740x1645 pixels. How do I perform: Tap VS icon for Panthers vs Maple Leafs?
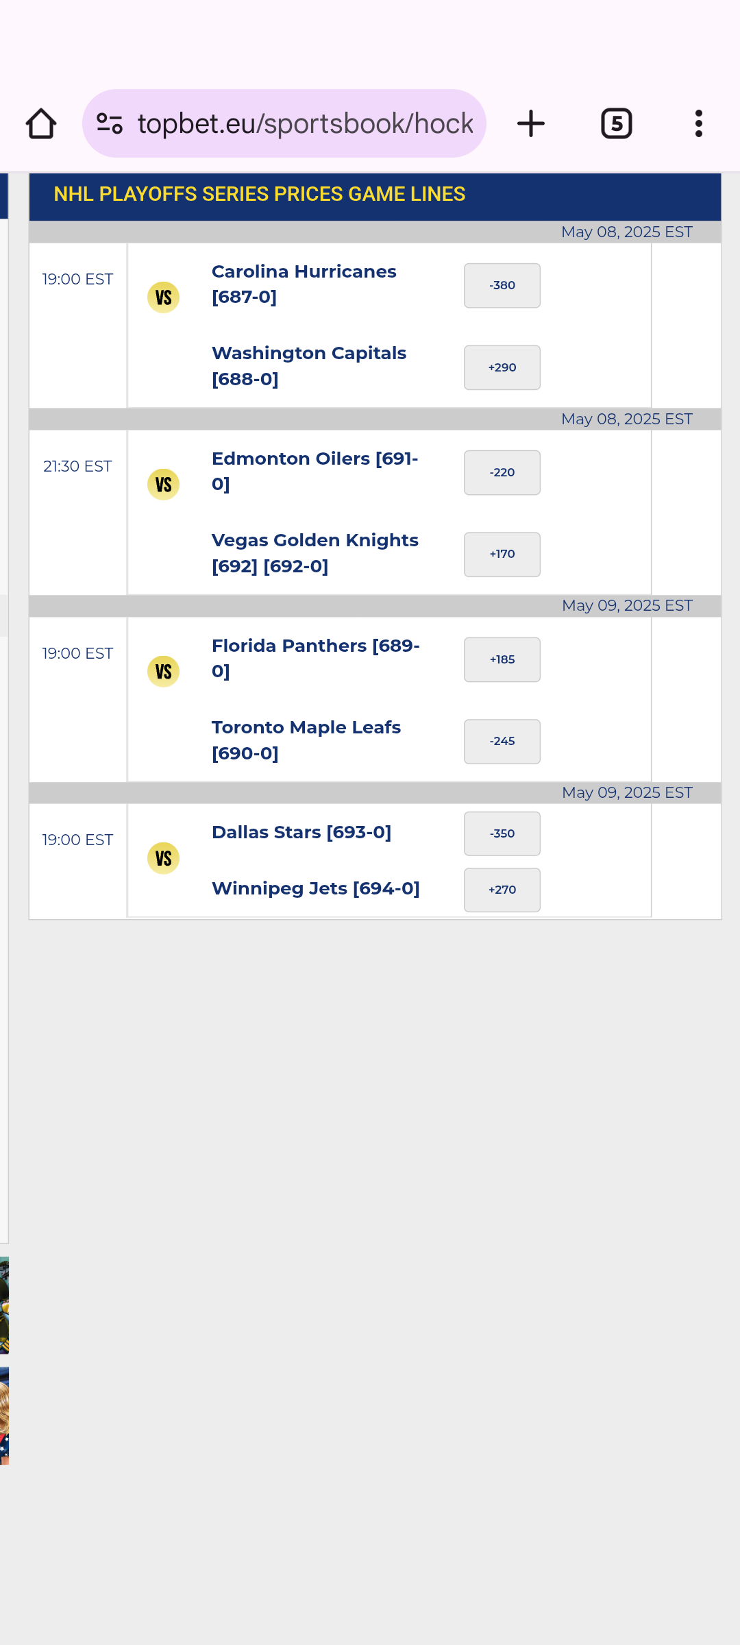point(164,672)
